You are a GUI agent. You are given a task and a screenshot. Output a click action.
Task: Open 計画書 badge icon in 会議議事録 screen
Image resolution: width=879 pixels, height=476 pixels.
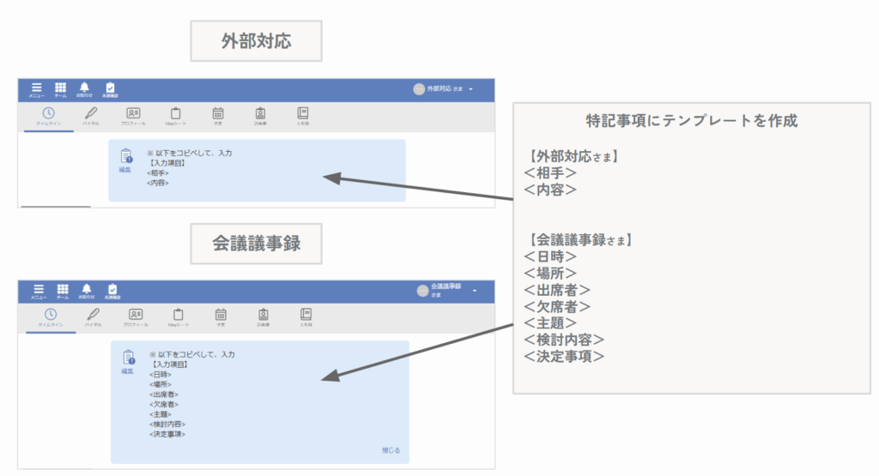click(264, 314)
